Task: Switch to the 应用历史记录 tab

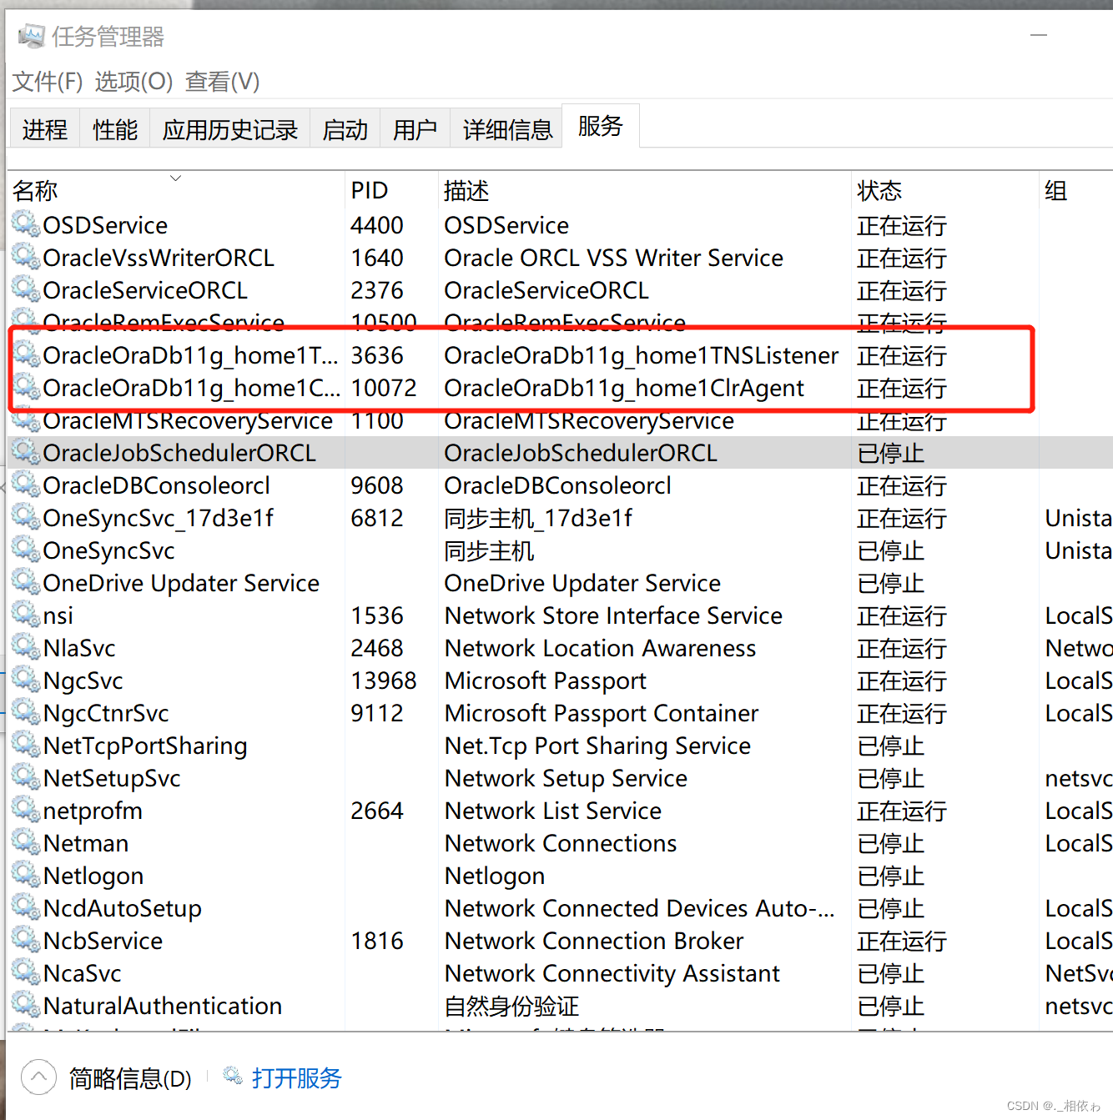Action: 230,129
